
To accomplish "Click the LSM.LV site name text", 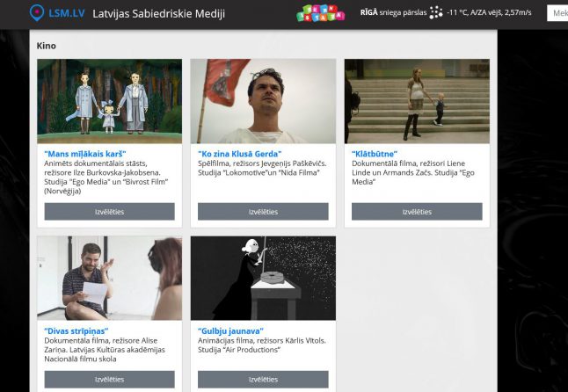I will click(66, 13).
